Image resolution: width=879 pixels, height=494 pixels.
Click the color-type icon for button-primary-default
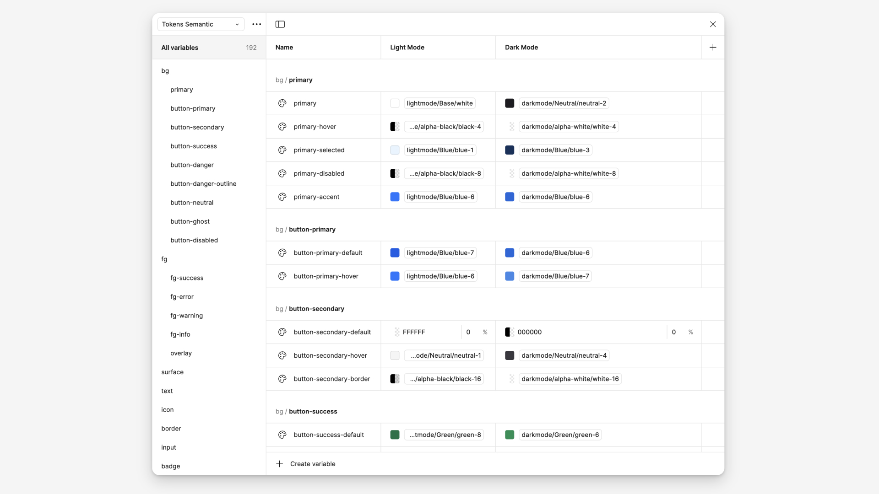(x=282, y=253)
